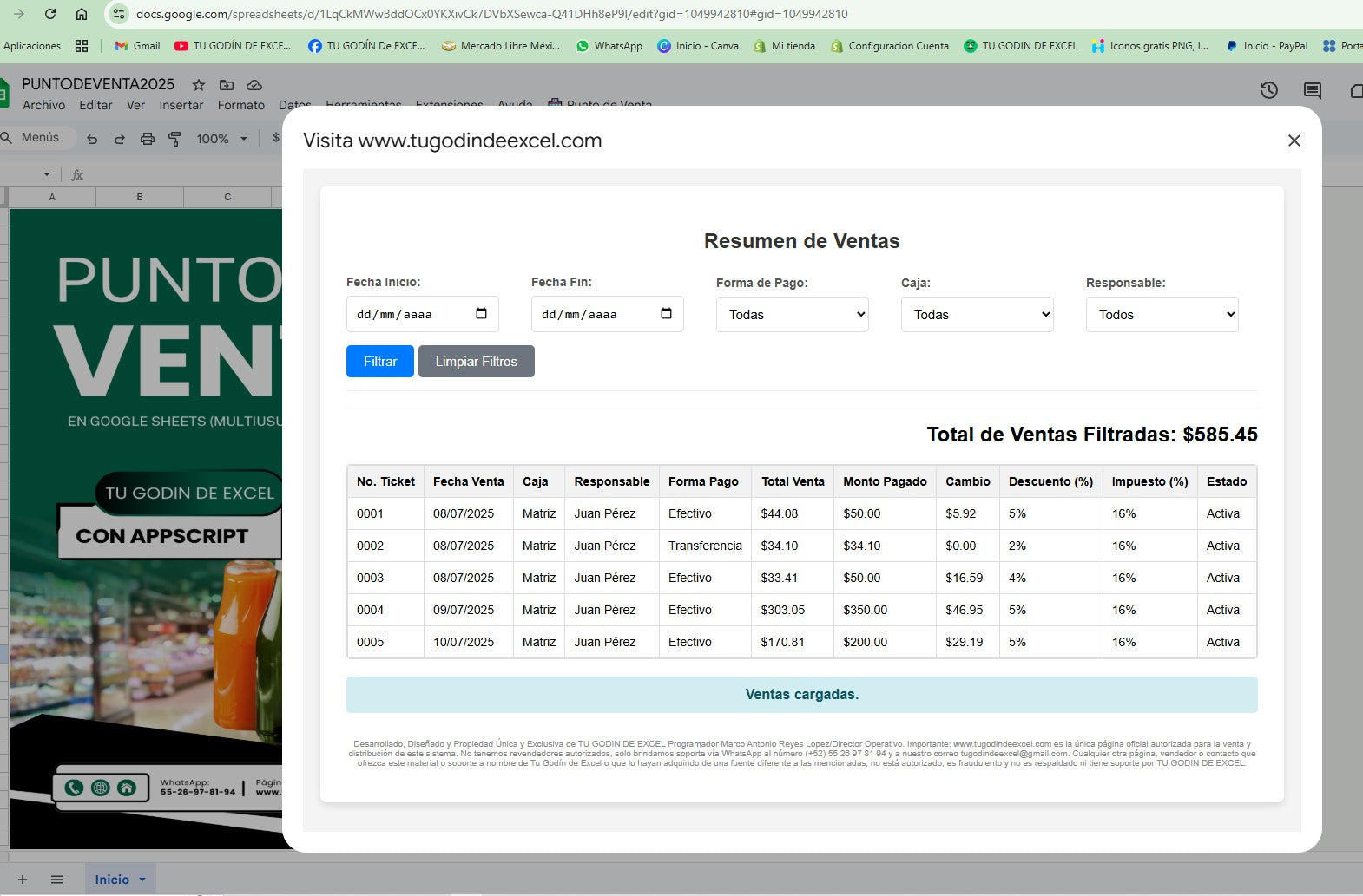Click Cambio $16.59 cell
Image resolution: width=1363 pixels, height=896 pixels.
coord(968,578)
